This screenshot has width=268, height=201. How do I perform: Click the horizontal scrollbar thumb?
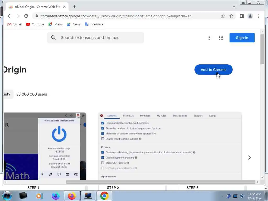pos(161,182)
